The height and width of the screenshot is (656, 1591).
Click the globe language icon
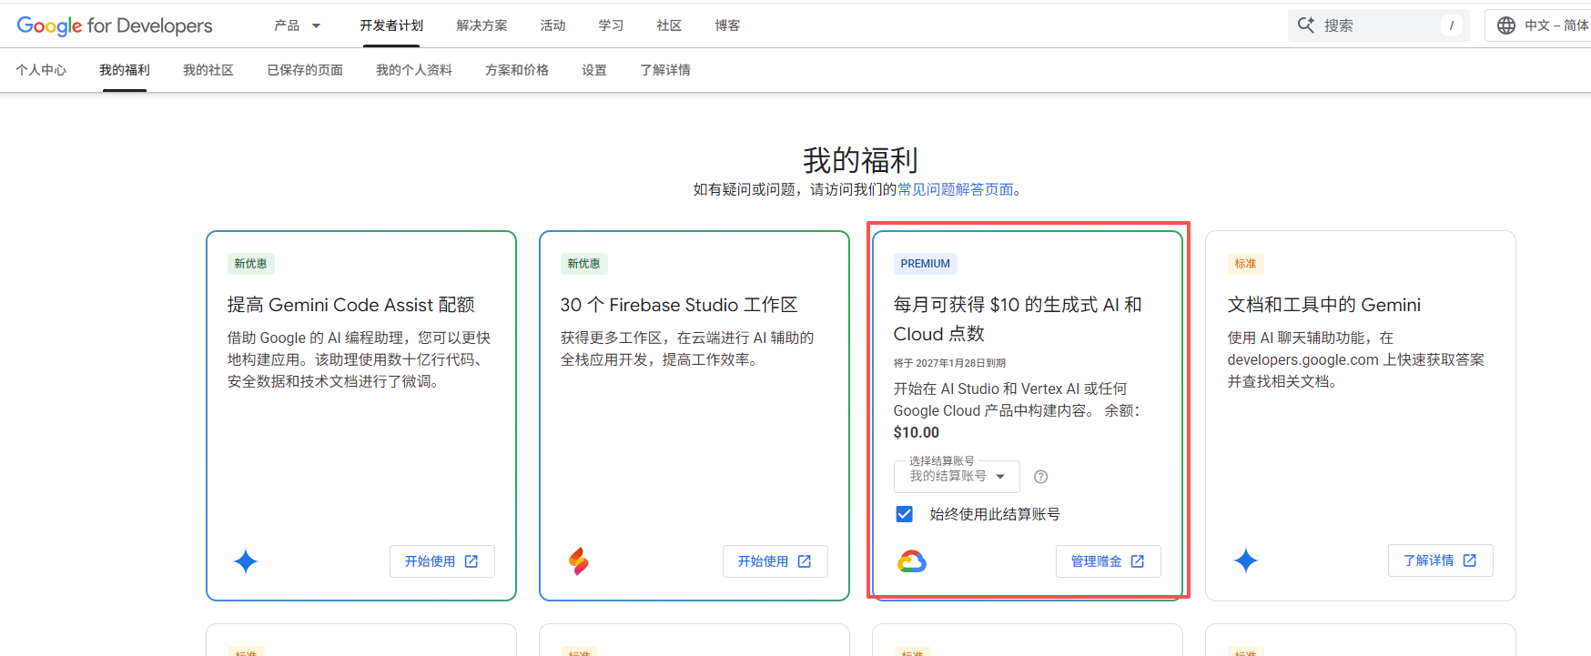point(1506,25)
